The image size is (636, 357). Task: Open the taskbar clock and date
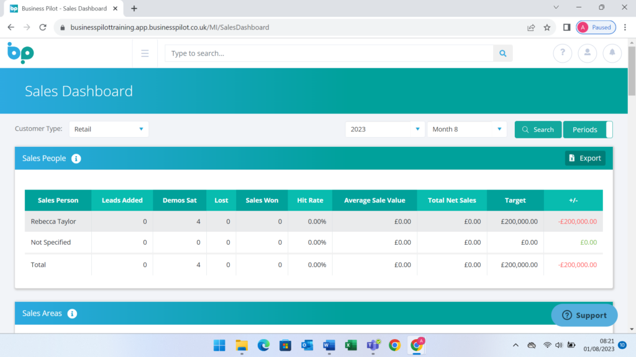(x=599, y=345)
